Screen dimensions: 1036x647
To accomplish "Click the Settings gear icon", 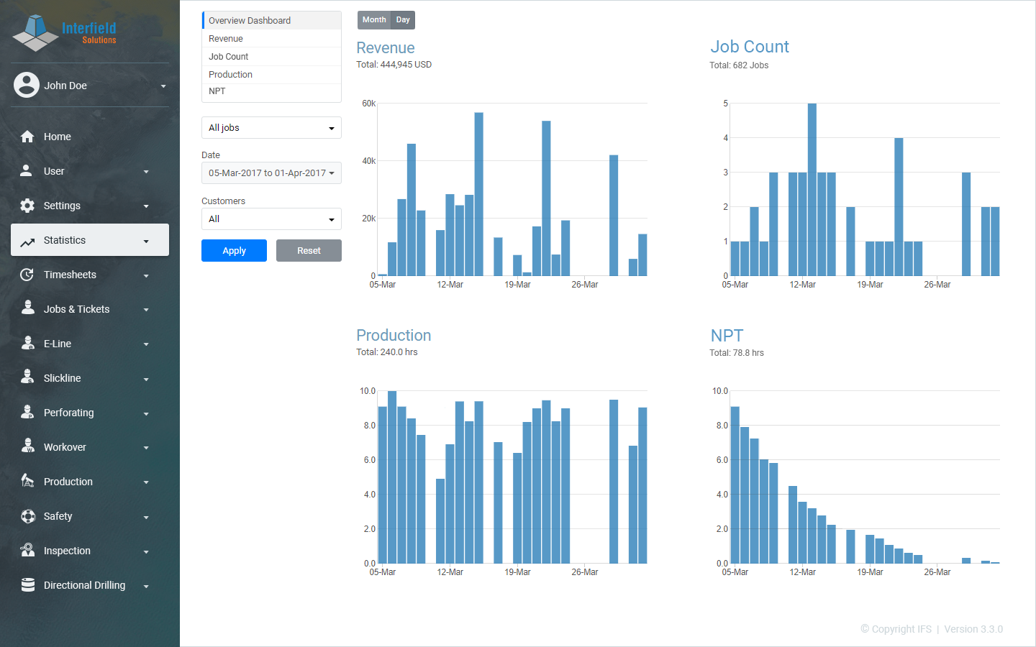I will (x=27, y=206).
